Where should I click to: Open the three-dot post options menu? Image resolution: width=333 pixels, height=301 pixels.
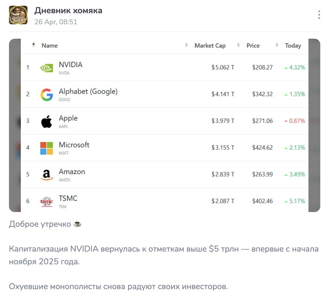click(319, 15)
